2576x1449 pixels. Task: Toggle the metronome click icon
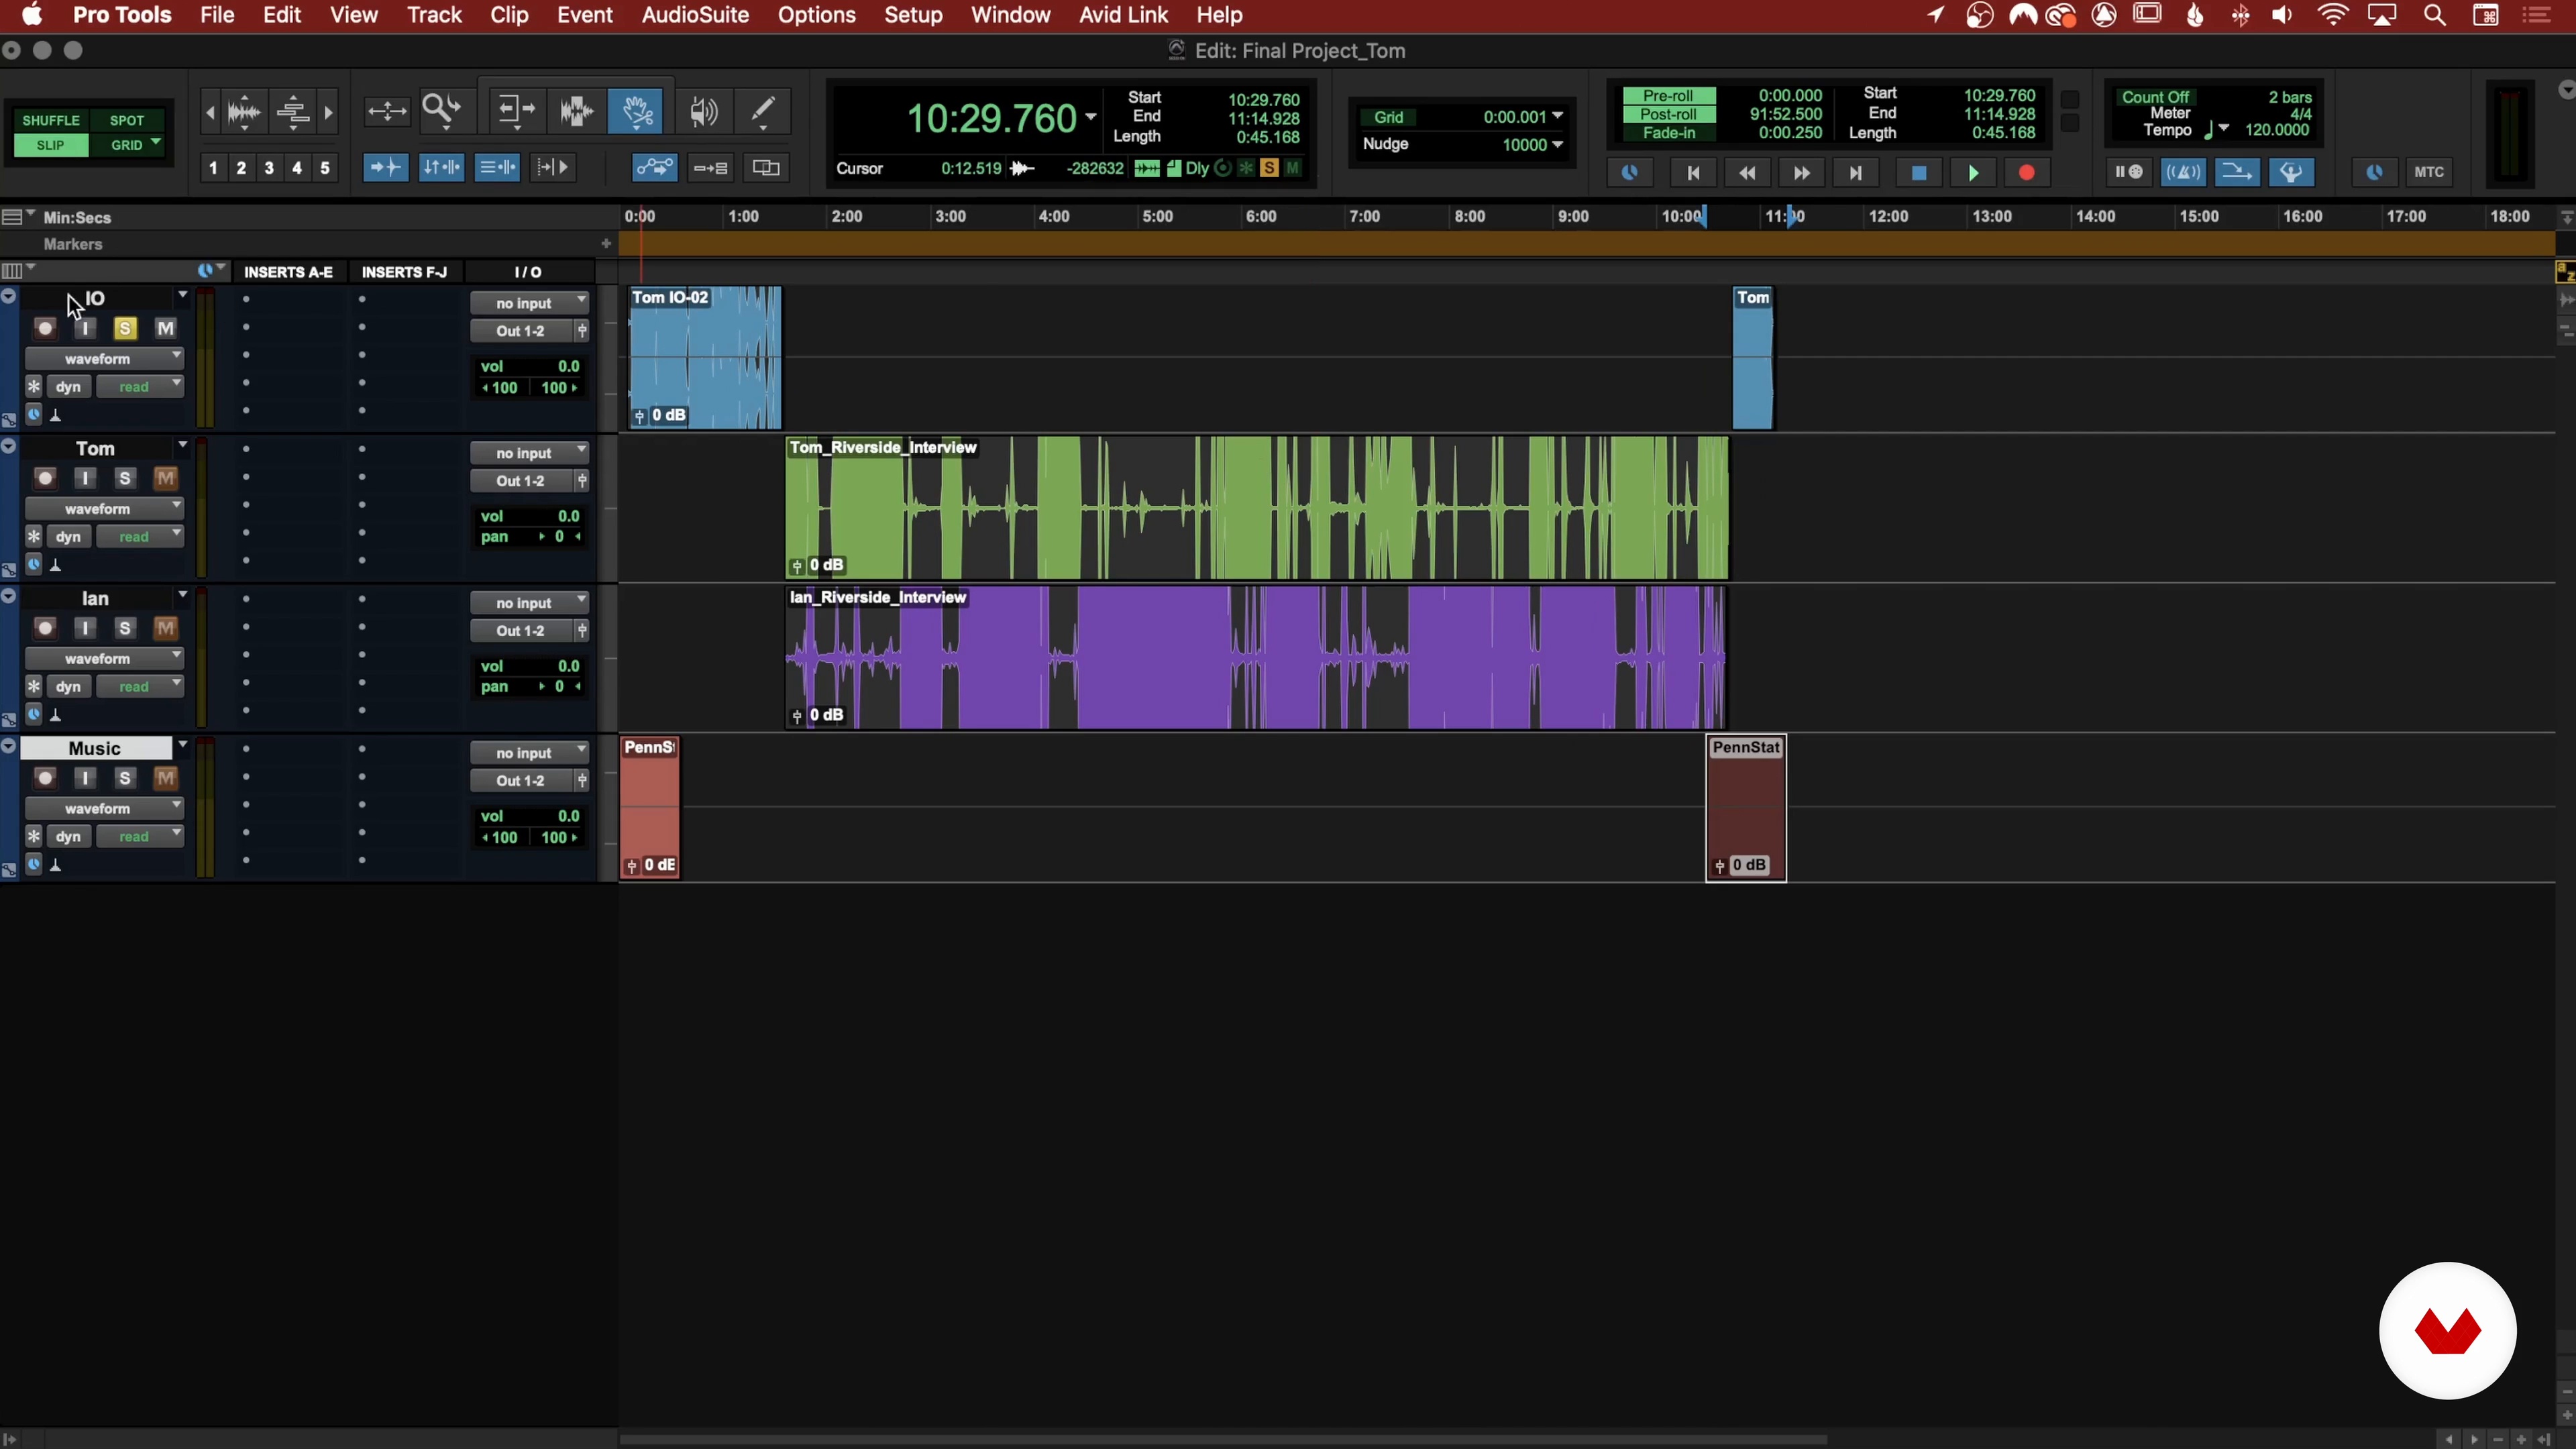point(2183,172)
